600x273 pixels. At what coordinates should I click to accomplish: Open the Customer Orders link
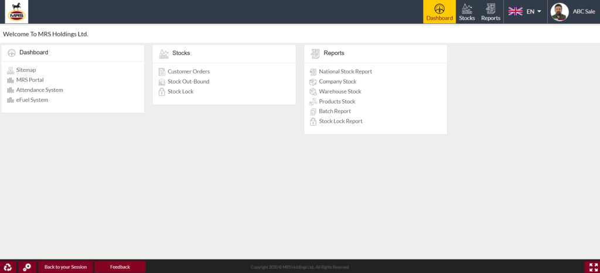[189, 71]
